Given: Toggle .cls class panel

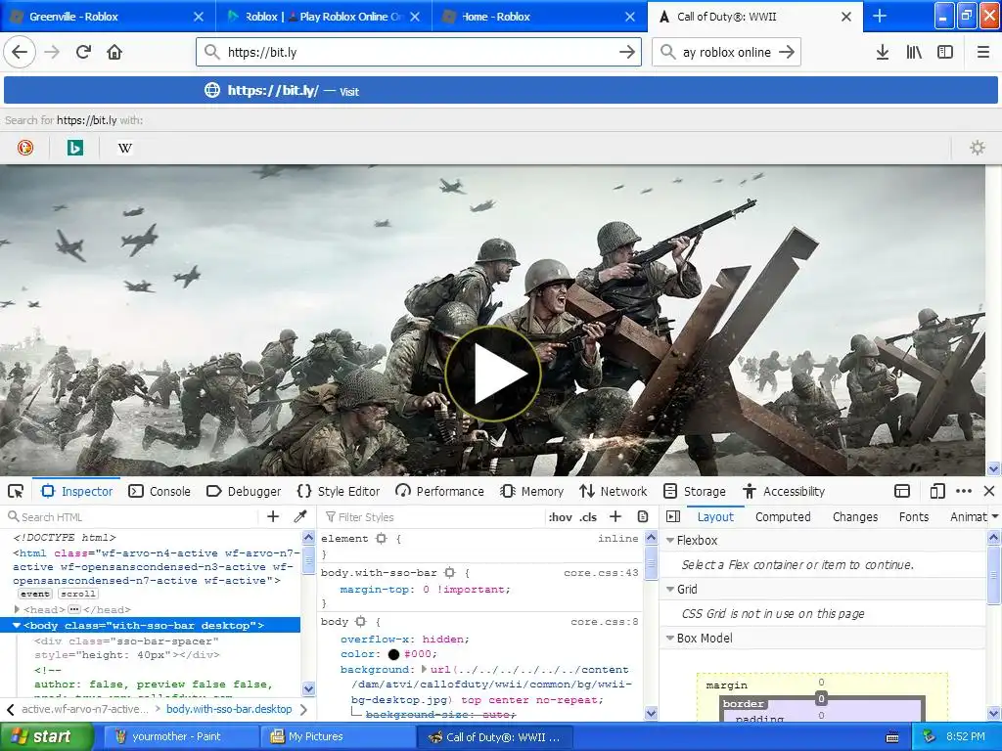Looking at the screenshot, I should [x=588, y=517].
